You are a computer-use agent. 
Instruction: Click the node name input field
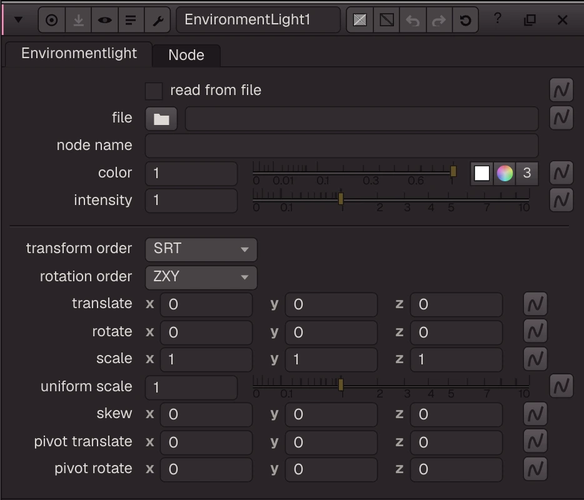(341, 146)
